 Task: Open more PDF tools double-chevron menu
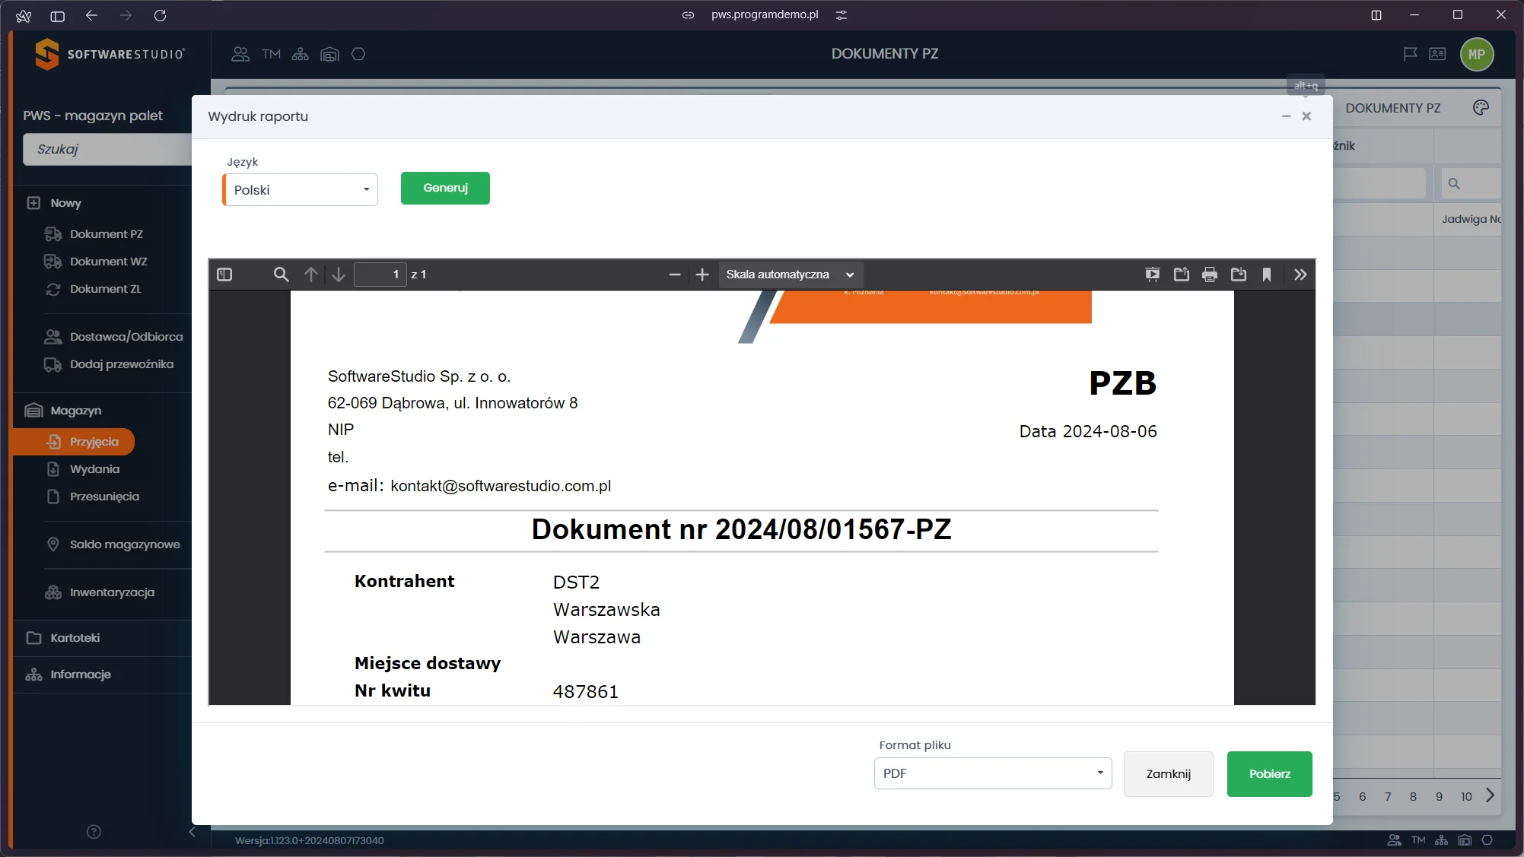(x=1300, y=275)
